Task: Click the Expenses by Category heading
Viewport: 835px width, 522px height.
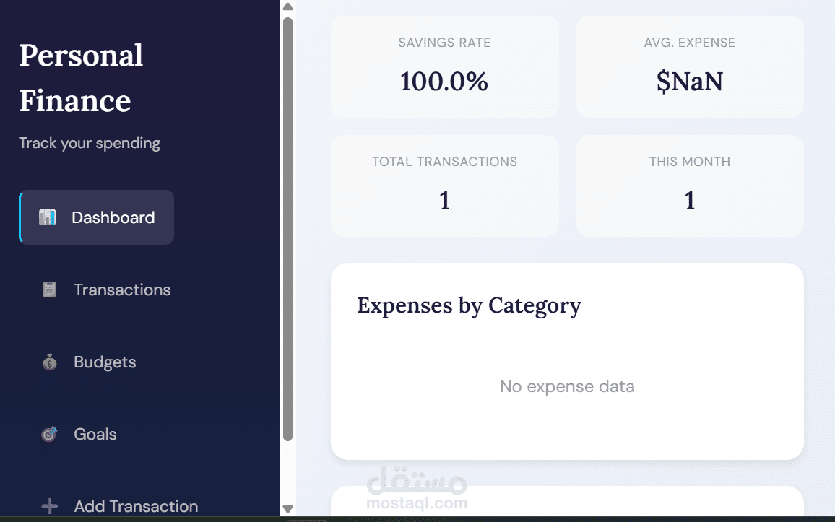Action: (469, 305)
